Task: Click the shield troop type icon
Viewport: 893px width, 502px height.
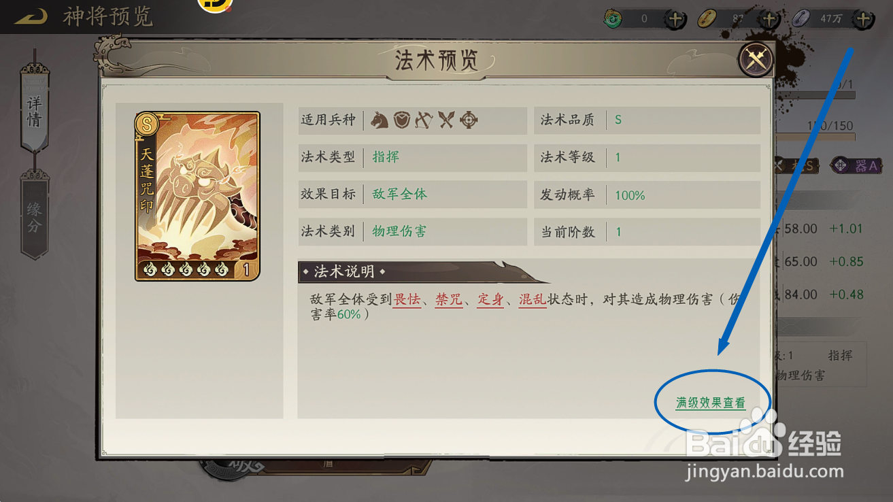Action: click(402, 120)
